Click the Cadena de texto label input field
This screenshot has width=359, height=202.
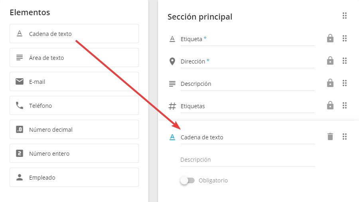pos(248,137)
